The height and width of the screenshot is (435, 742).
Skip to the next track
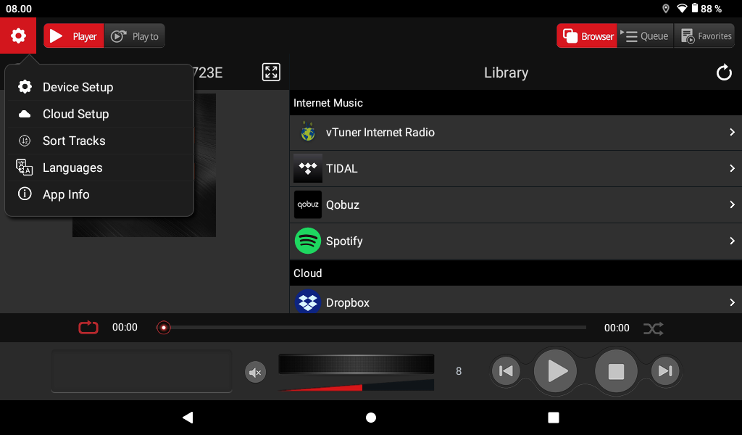click(665, 371)
